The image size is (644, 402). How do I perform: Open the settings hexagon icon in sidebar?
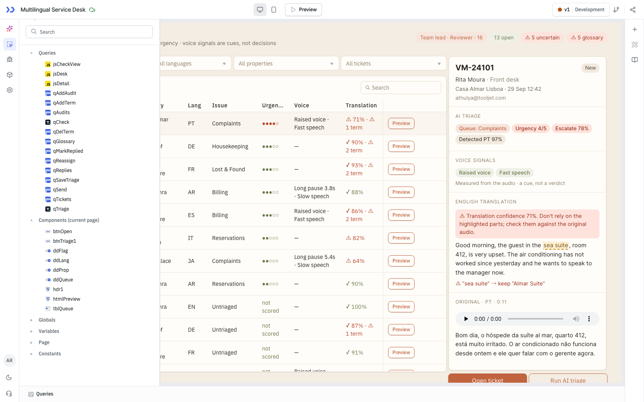(x=10, y=90)
